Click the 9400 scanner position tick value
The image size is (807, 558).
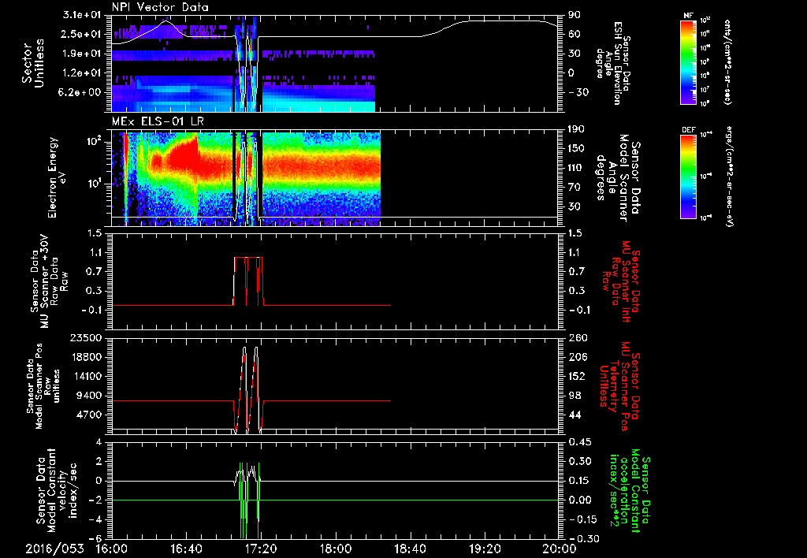pos(88,396)
